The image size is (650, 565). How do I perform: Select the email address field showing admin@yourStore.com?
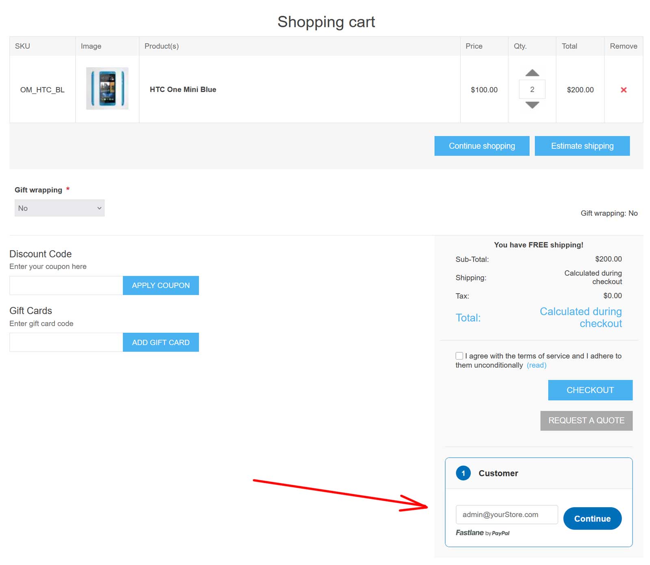click(x=507, y=514)
